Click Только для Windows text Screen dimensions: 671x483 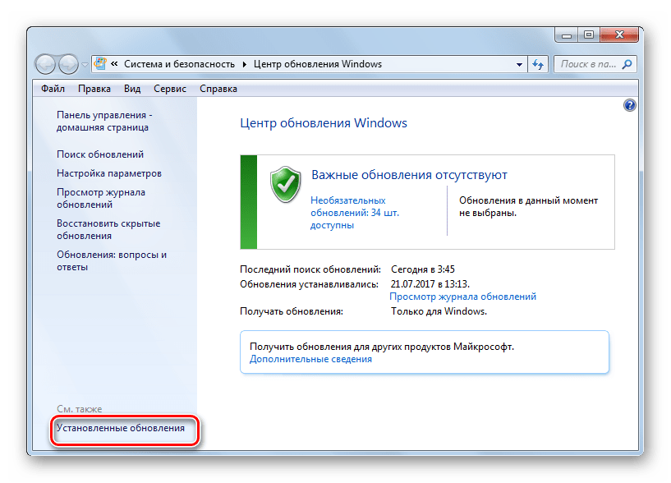coord(439,311)
